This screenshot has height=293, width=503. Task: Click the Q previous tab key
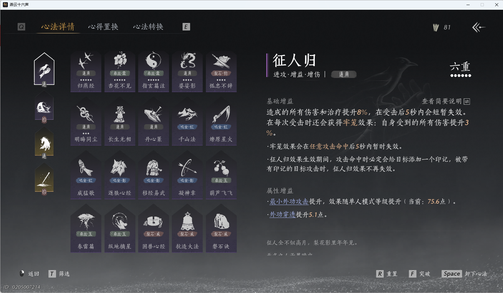coord(21,27)
